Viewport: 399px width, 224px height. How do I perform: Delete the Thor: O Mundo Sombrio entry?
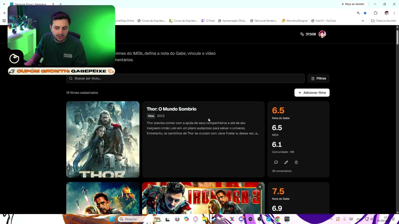(x=296, y=162)
